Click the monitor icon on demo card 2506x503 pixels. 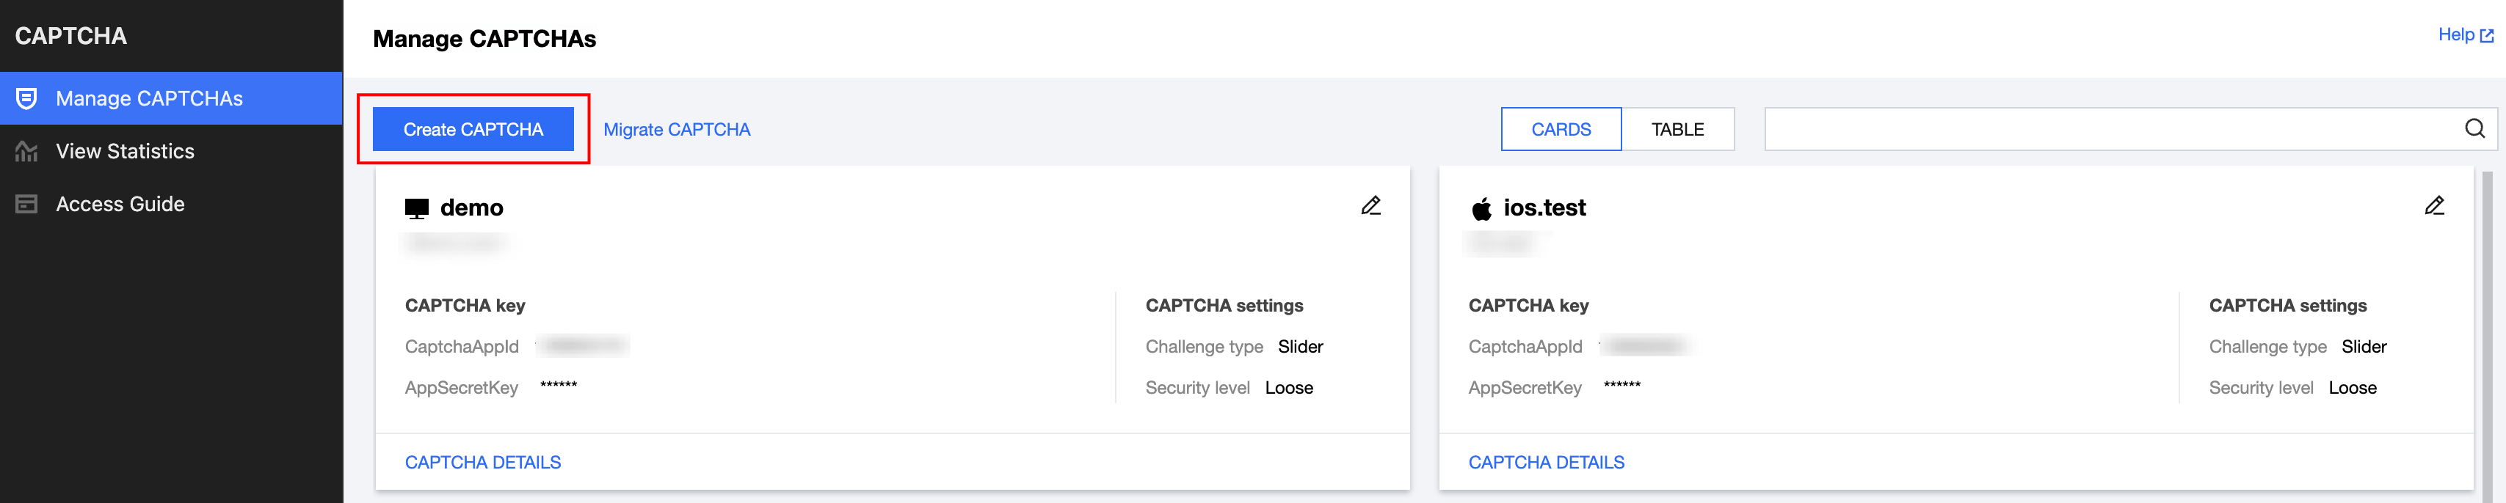coord(416,209)
